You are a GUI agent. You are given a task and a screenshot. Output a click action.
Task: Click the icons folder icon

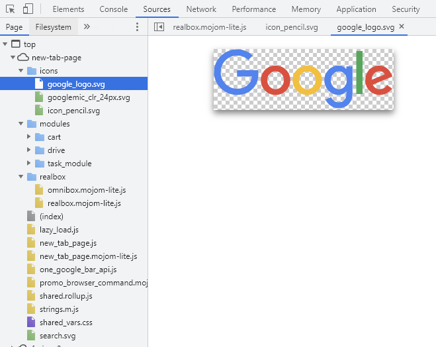(32, 71)
